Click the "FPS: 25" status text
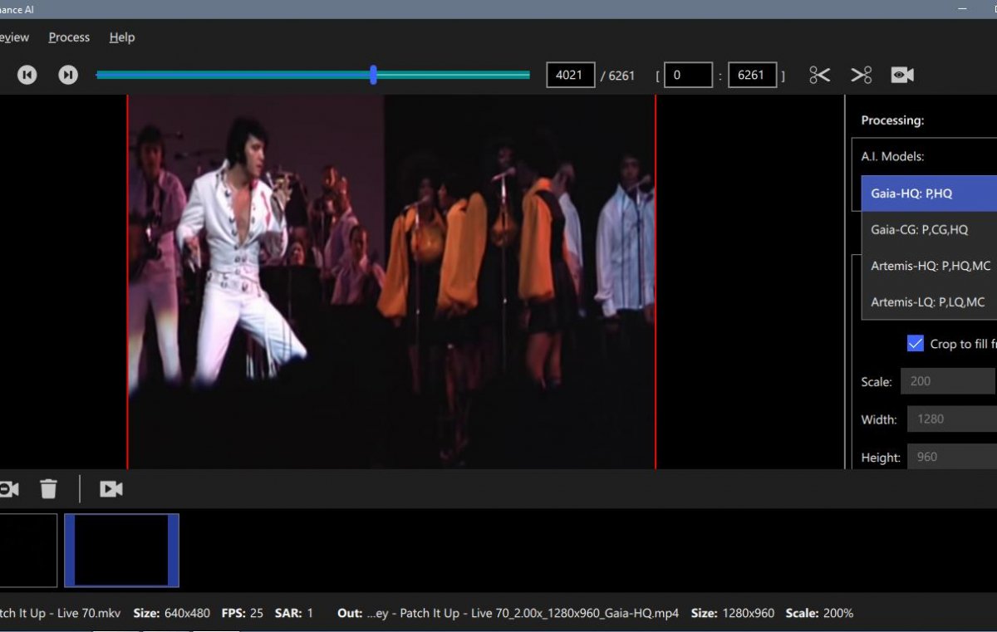This screenshot has height=632, width=997. 243,613
